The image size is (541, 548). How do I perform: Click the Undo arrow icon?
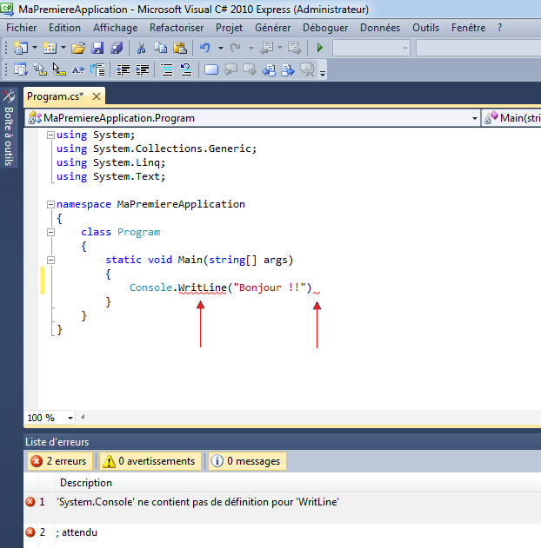coord(205,48)
